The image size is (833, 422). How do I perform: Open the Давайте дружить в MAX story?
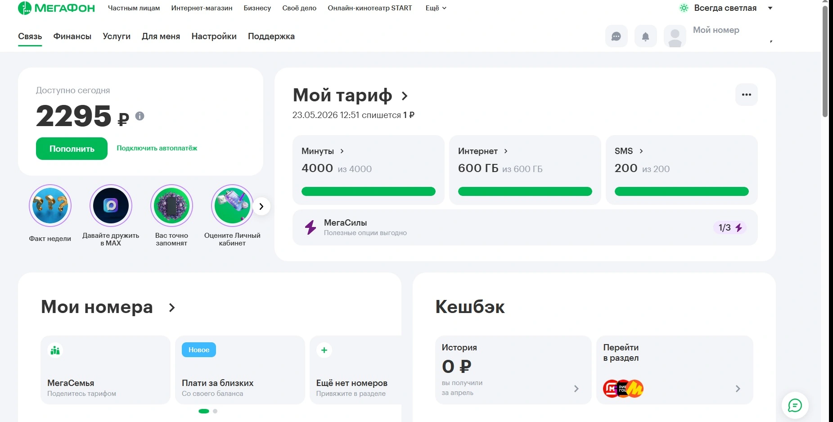click(111, 206)
